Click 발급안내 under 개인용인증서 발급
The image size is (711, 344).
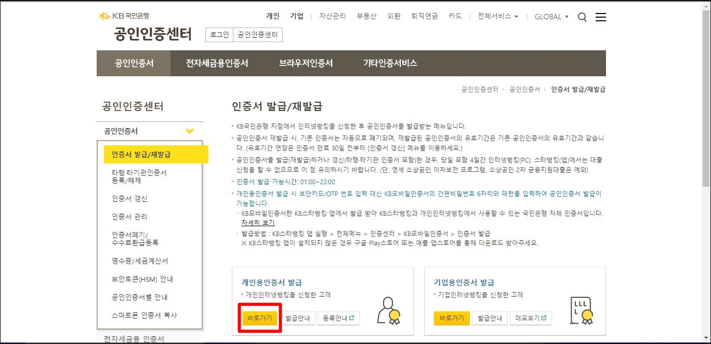[298, 318]
